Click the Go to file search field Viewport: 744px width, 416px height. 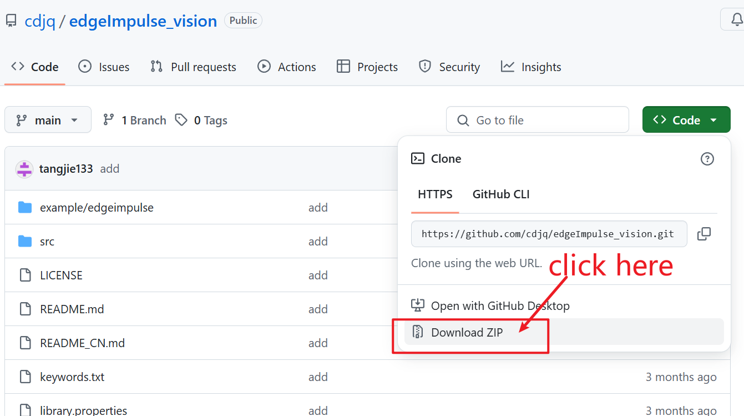click(x=538, y=120)
